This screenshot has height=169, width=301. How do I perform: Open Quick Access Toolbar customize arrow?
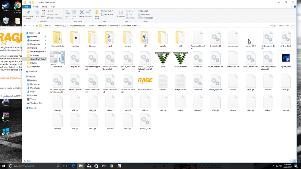coord(36,2)
